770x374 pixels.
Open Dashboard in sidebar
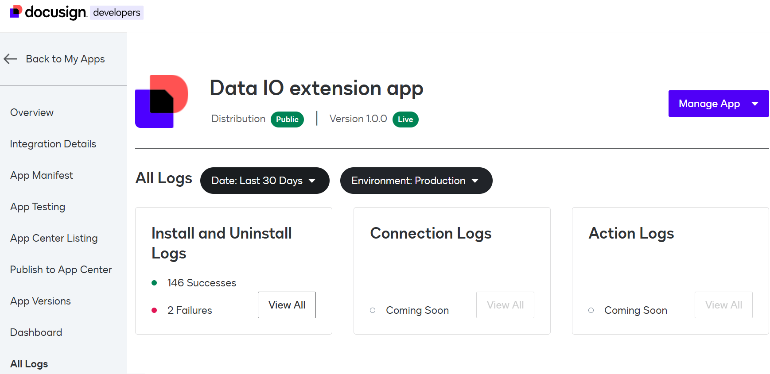[x=36, y=332]
